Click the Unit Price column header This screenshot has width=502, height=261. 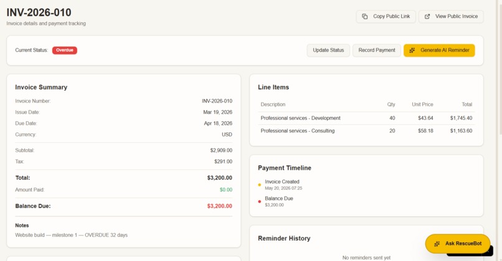422,104
